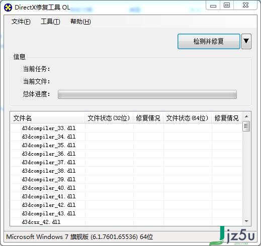Screen dimensions: 261x246
Task: Click the DirectX repair tool title icon
Action: (x=8, y=8)
